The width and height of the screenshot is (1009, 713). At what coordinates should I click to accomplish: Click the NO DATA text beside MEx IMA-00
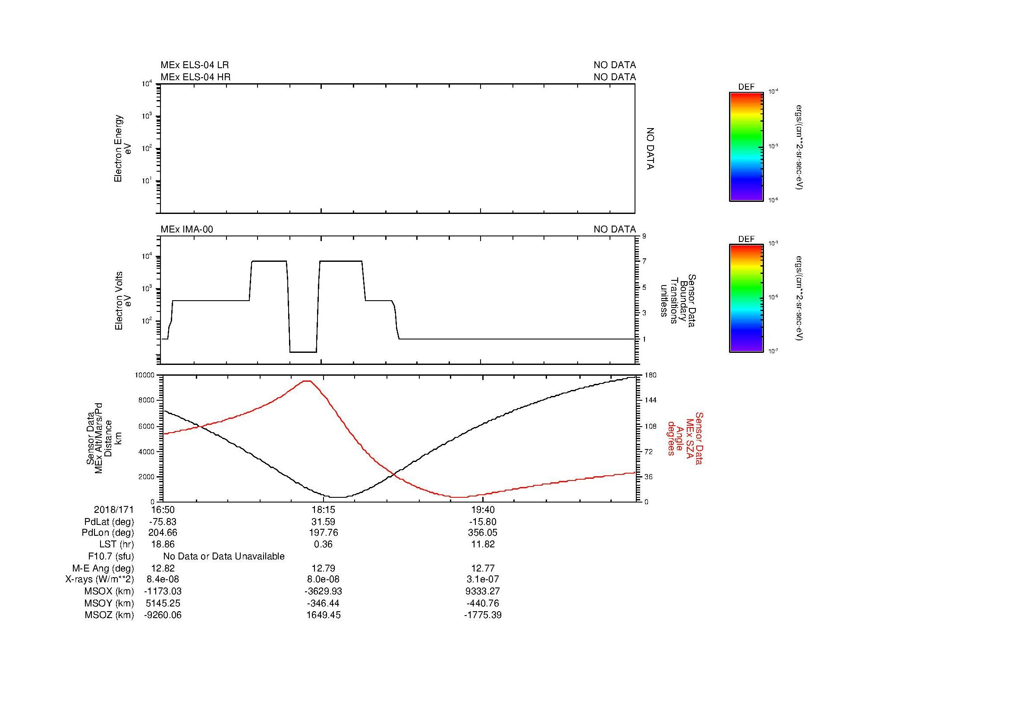pyautogui.click(x=615, y=229)
